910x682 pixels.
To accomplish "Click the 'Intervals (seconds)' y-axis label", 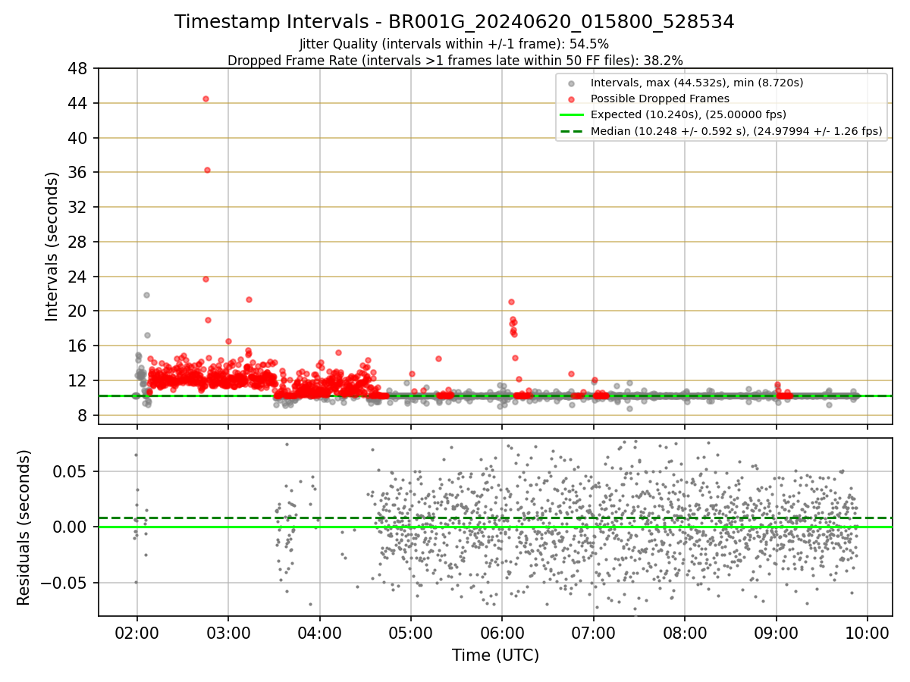I will point(52,246).
